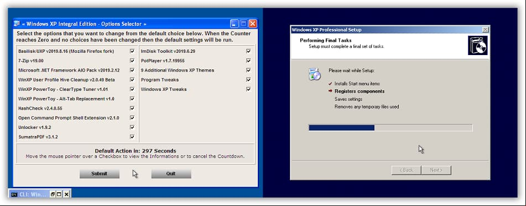Uncheck the HashCheck v2.4.0.55 checkbox

click(x=132, y=108)
